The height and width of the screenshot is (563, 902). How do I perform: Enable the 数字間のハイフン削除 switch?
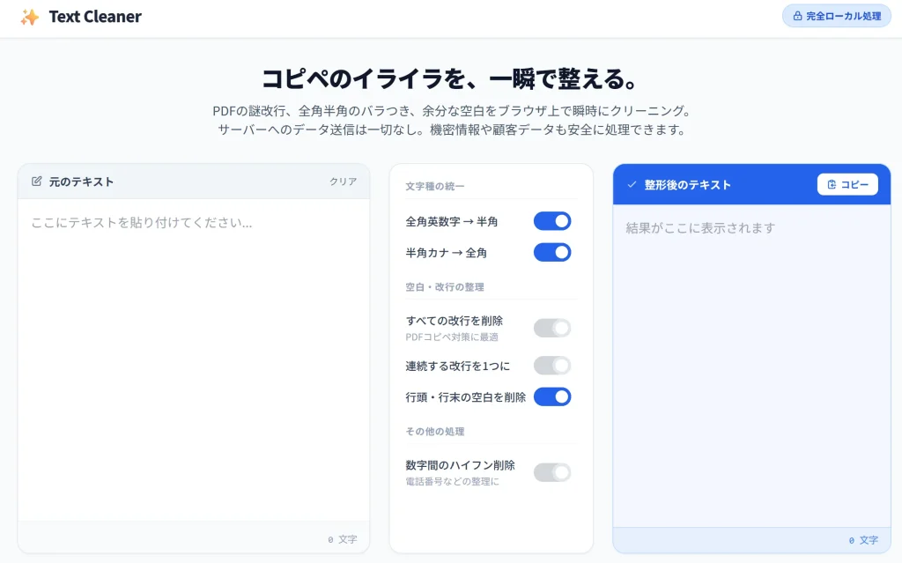552,472
